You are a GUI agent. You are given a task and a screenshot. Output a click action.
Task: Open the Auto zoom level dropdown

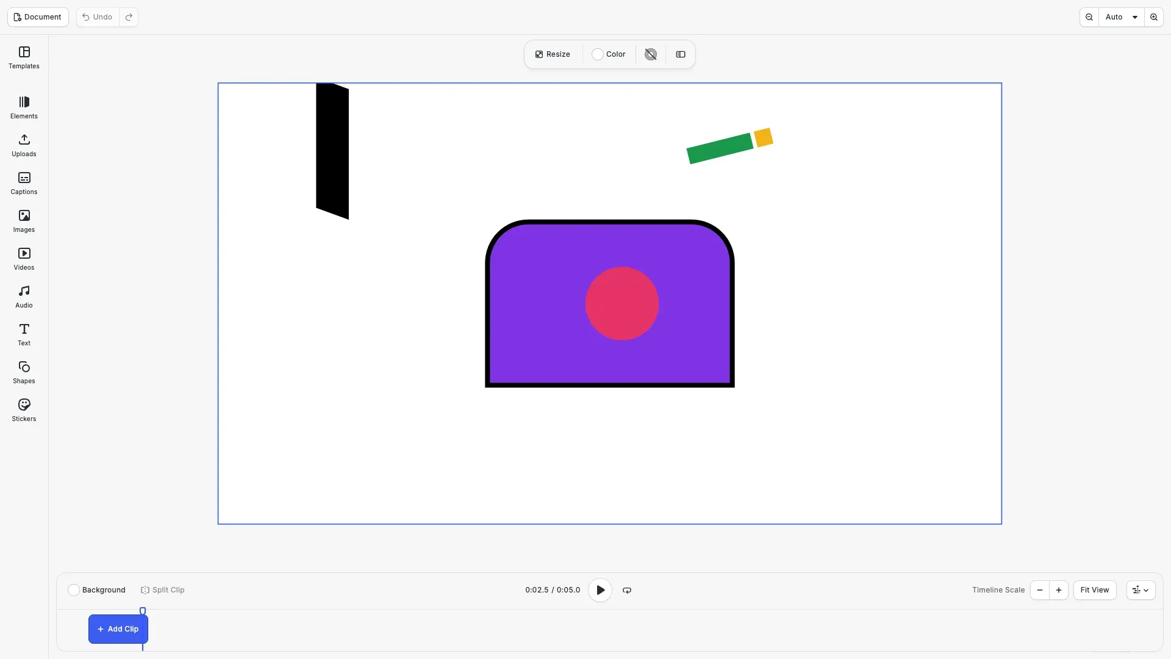[1122, 17]
